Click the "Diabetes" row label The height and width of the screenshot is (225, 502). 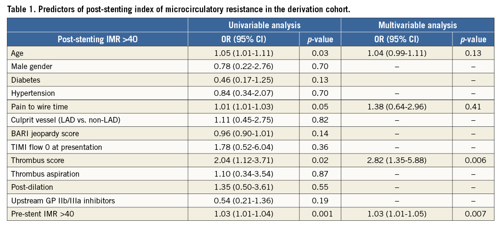(x=26, y=80)
